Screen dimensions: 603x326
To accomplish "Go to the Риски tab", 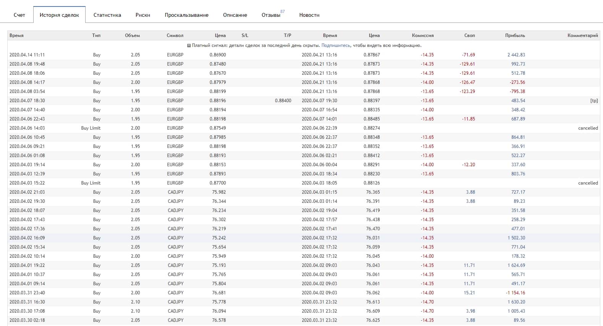I will click(x=143, y=15).
